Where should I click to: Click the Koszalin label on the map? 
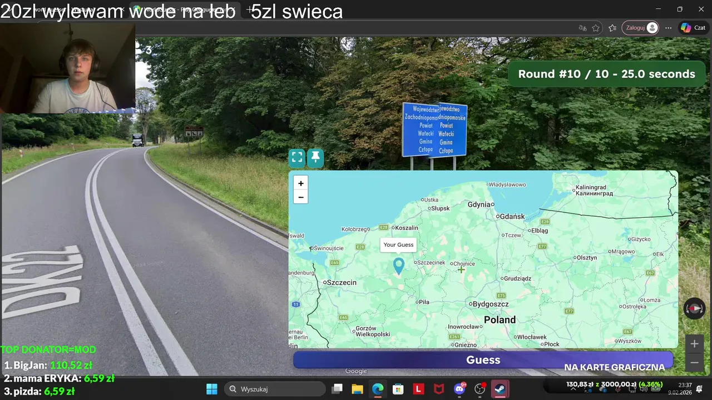click(407, 228)
